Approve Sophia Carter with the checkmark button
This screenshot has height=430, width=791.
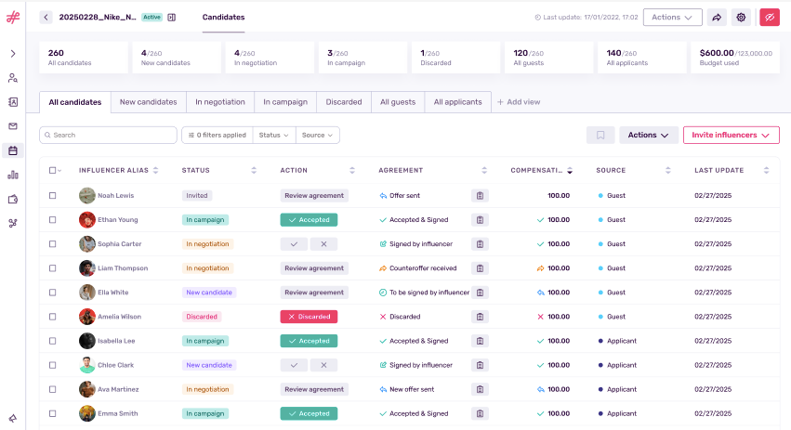pos(294,244)
